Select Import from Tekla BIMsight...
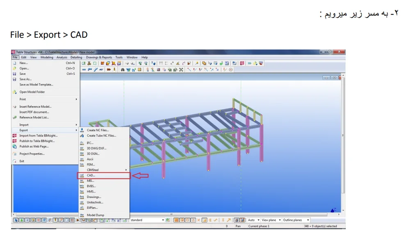 click(x=46, y=135)
